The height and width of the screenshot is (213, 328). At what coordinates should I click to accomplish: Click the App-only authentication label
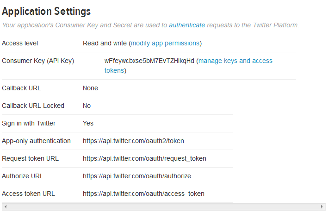click(x=37, y=141)
